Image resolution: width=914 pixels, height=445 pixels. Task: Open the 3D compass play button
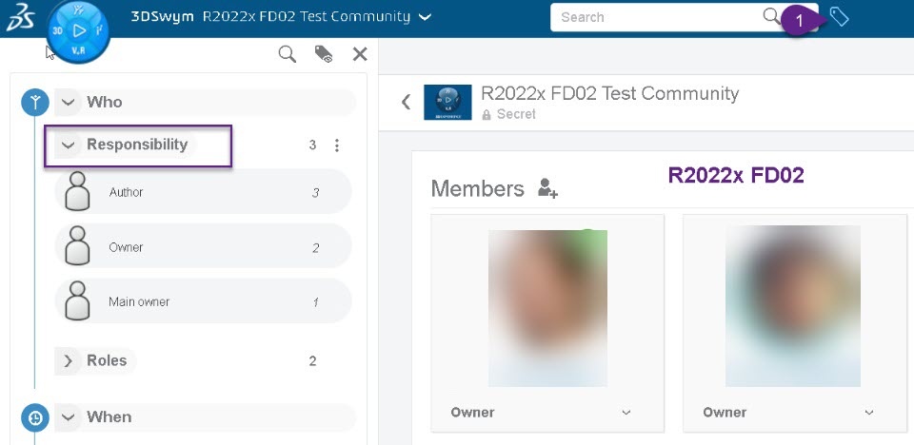point(79,29)
